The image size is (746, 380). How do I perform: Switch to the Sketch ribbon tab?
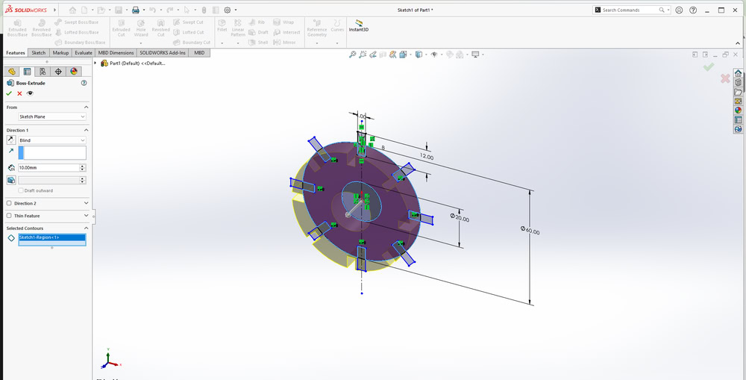[x=39, y=53]
